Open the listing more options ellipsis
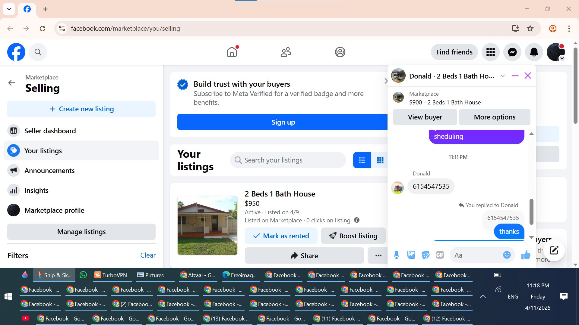 (x=378, y=255)
